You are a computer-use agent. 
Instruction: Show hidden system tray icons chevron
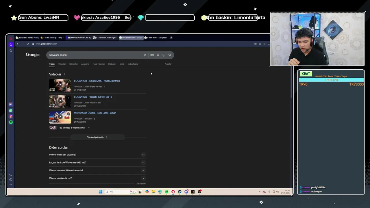click(260, 192)
